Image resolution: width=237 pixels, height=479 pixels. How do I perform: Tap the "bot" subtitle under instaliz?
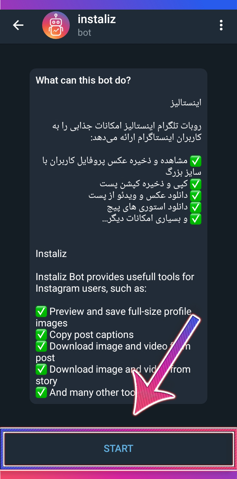pos(85,33)
